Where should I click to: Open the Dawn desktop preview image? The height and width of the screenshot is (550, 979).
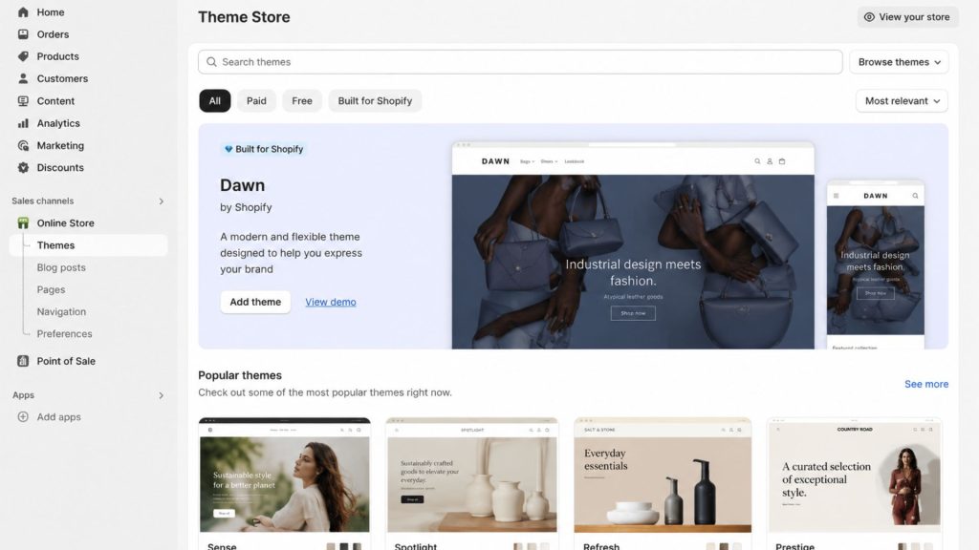pos(633,245)
